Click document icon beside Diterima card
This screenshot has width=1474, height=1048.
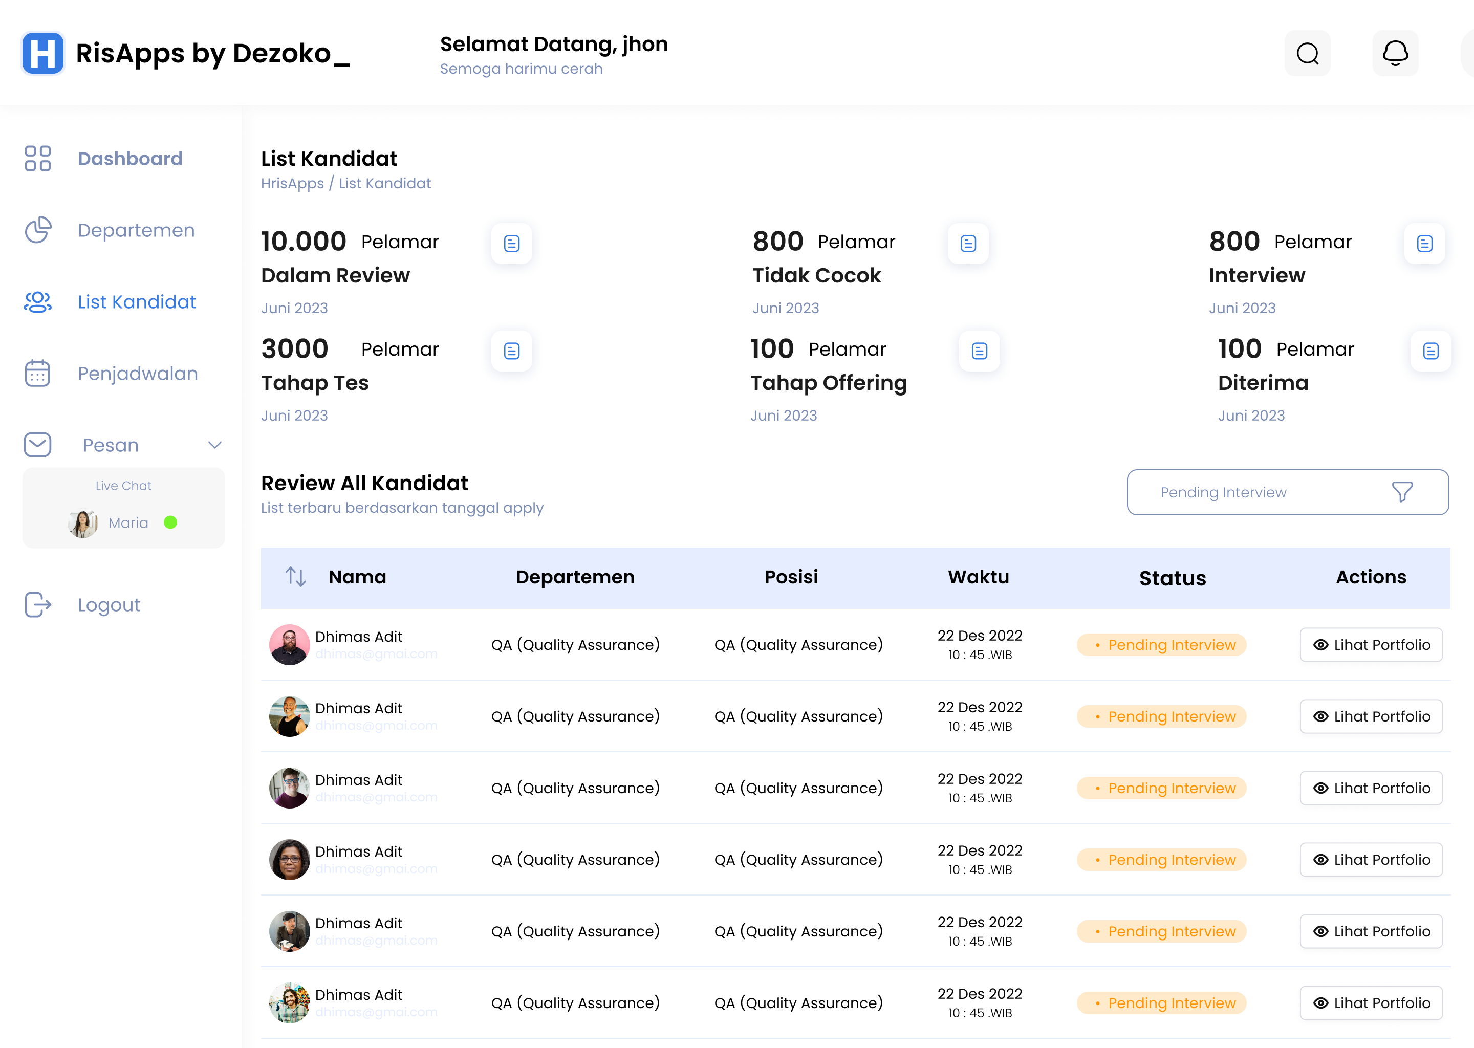(x=1431, y=351)
